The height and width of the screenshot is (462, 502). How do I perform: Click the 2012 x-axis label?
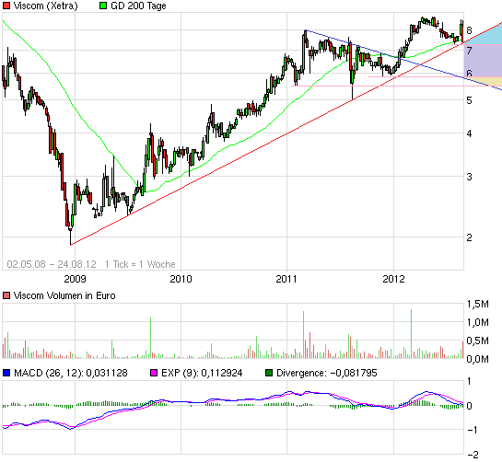point(393,279)
